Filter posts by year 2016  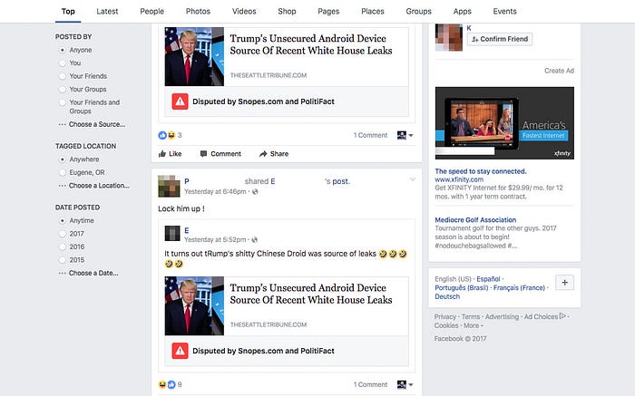click(x=63, y=246)
